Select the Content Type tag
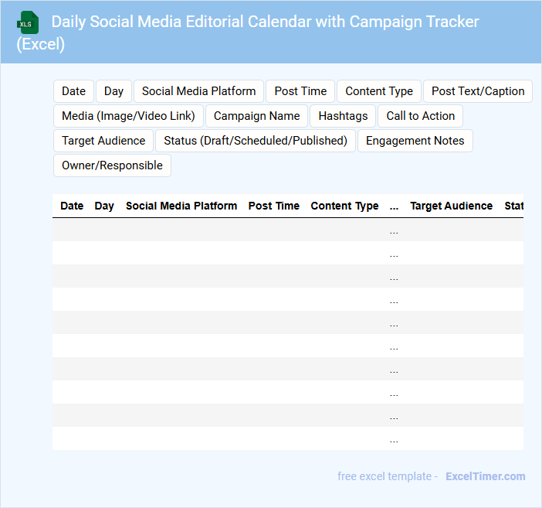Screen dimensions: 542x508 click(x=378, y=91)
